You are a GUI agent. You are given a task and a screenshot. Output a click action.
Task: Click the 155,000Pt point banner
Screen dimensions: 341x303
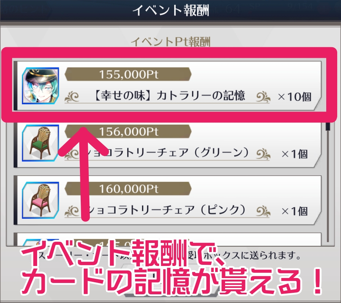pyautogui.click(x=128, y=74)
